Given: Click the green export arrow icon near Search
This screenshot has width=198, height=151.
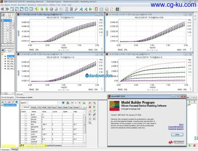Looking at the screenshot, I should click(84, 103).
